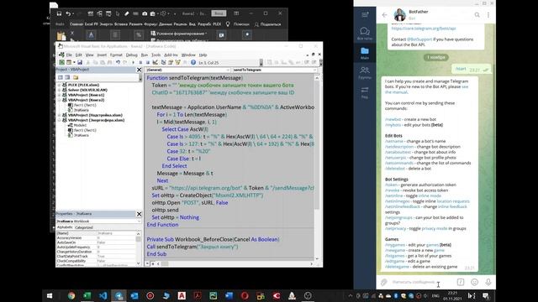Open Telegram search icon in BotFather chat
The image size is (538, 302).
click(477, 15)
